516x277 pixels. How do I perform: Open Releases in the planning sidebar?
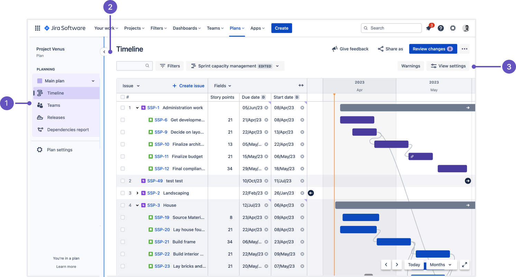tap(56, 117)
